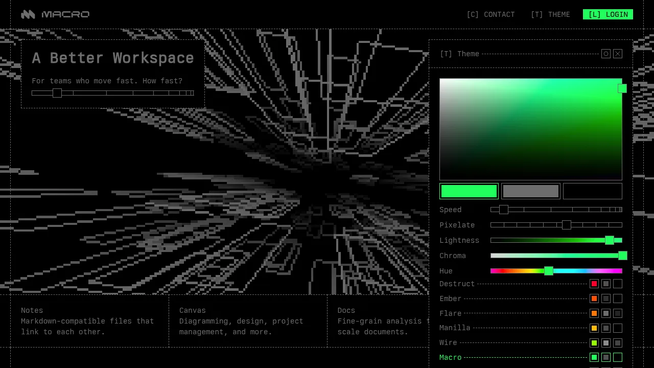The width and height of the screenshot is (654, 368).
Task: Select the black base color box below picker
Action: point(593,191)
